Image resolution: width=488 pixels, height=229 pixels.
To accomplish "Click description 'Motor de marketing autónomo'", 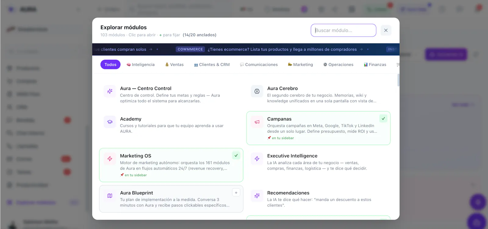I will tap(175, 166).
